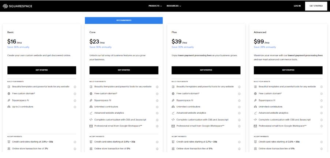Click info icon for Core's Advanced website analytics

click(x=157, y=113)
